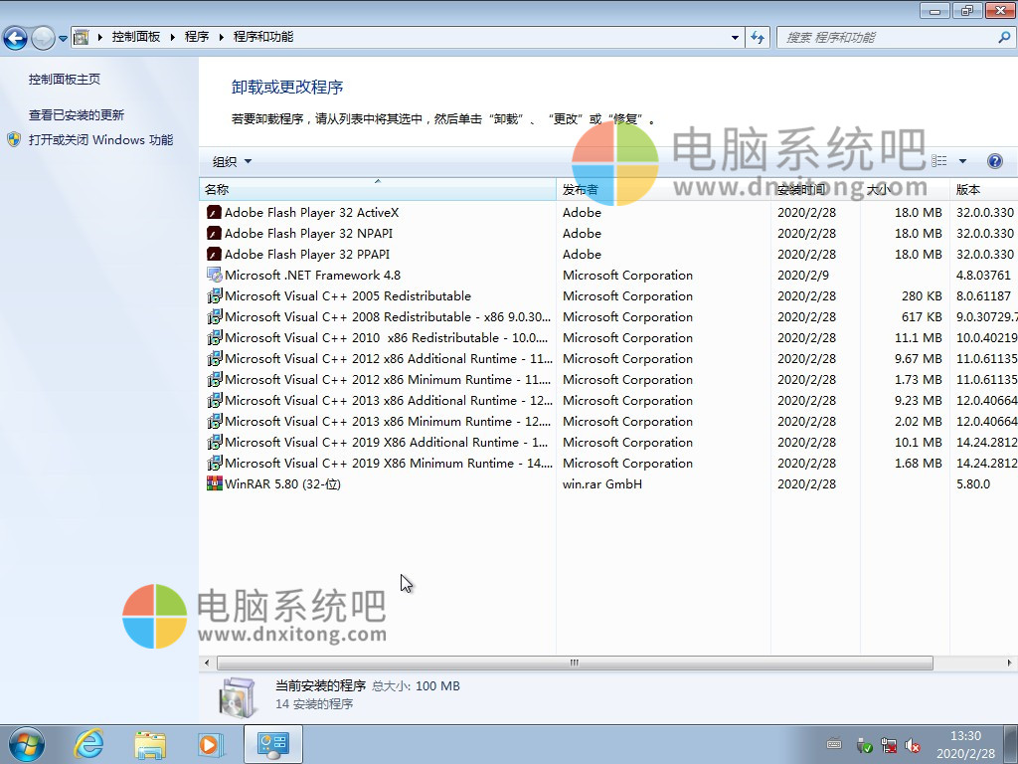Sort by the 大小 column header

coord(905,190)
